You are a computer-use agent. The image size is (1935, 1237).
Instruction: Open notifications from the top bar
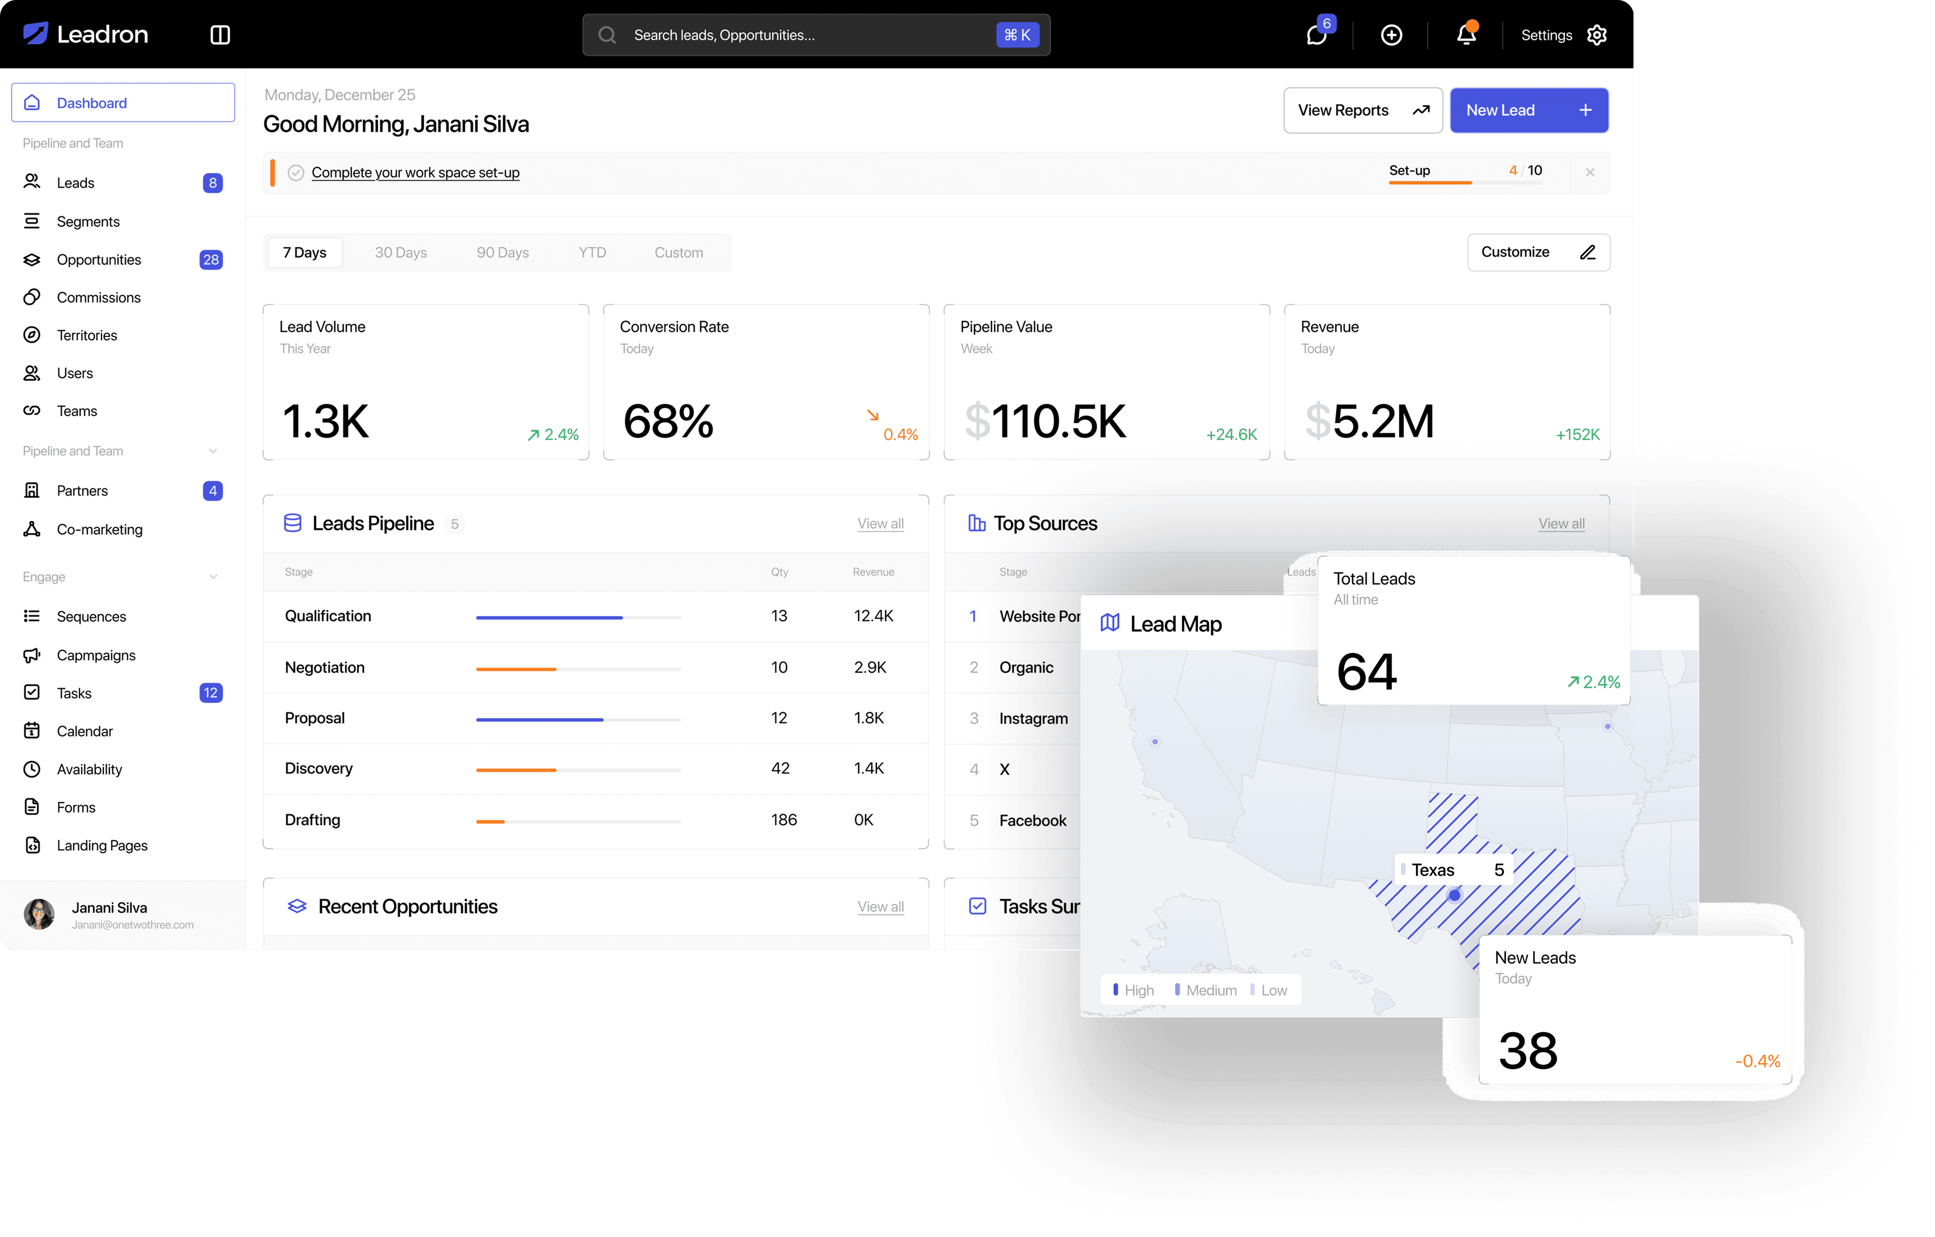1467,35
